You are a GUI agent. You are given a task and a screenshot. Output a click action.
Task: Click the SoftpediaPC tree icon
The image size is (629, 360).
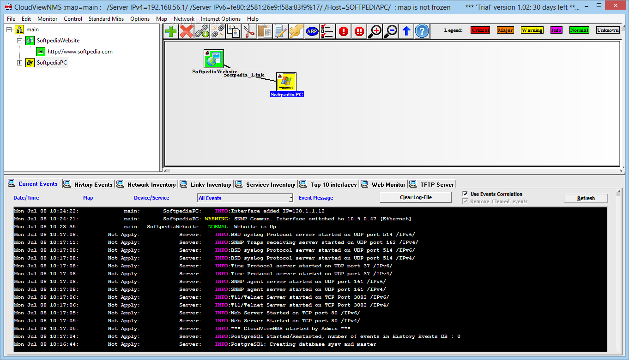point(30,63)
